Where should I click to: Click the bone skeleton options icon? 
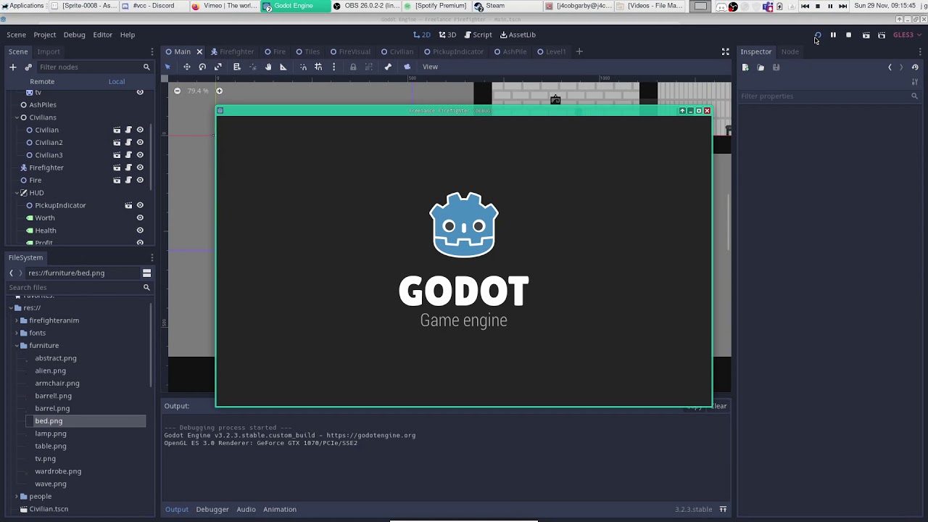click(388, 67)
